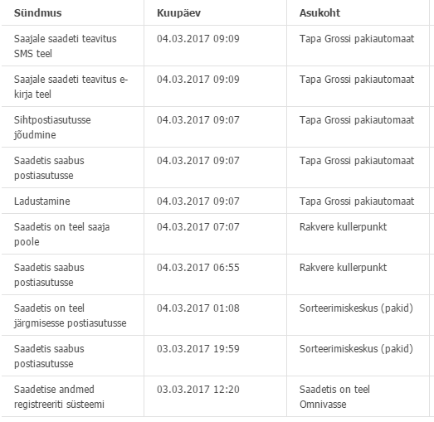The height and width of the screenshot is (422, 434).
Task: Select the 'Saajale saadeti teavitus SMS teel' event
Action: pyautogui.click(x=66, y=46)
